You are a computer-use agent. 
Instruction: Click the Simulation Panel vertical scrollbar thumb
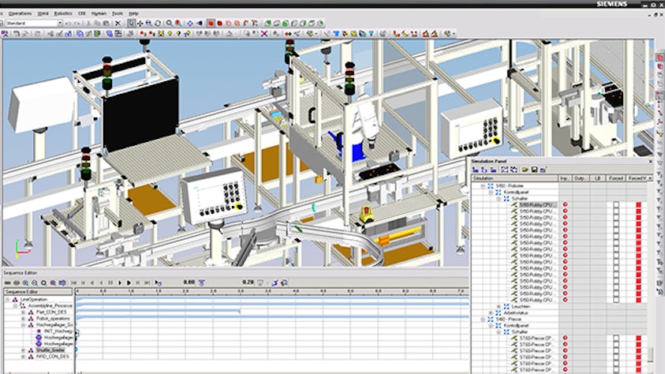pyautogui.click(x=651, y=354)
